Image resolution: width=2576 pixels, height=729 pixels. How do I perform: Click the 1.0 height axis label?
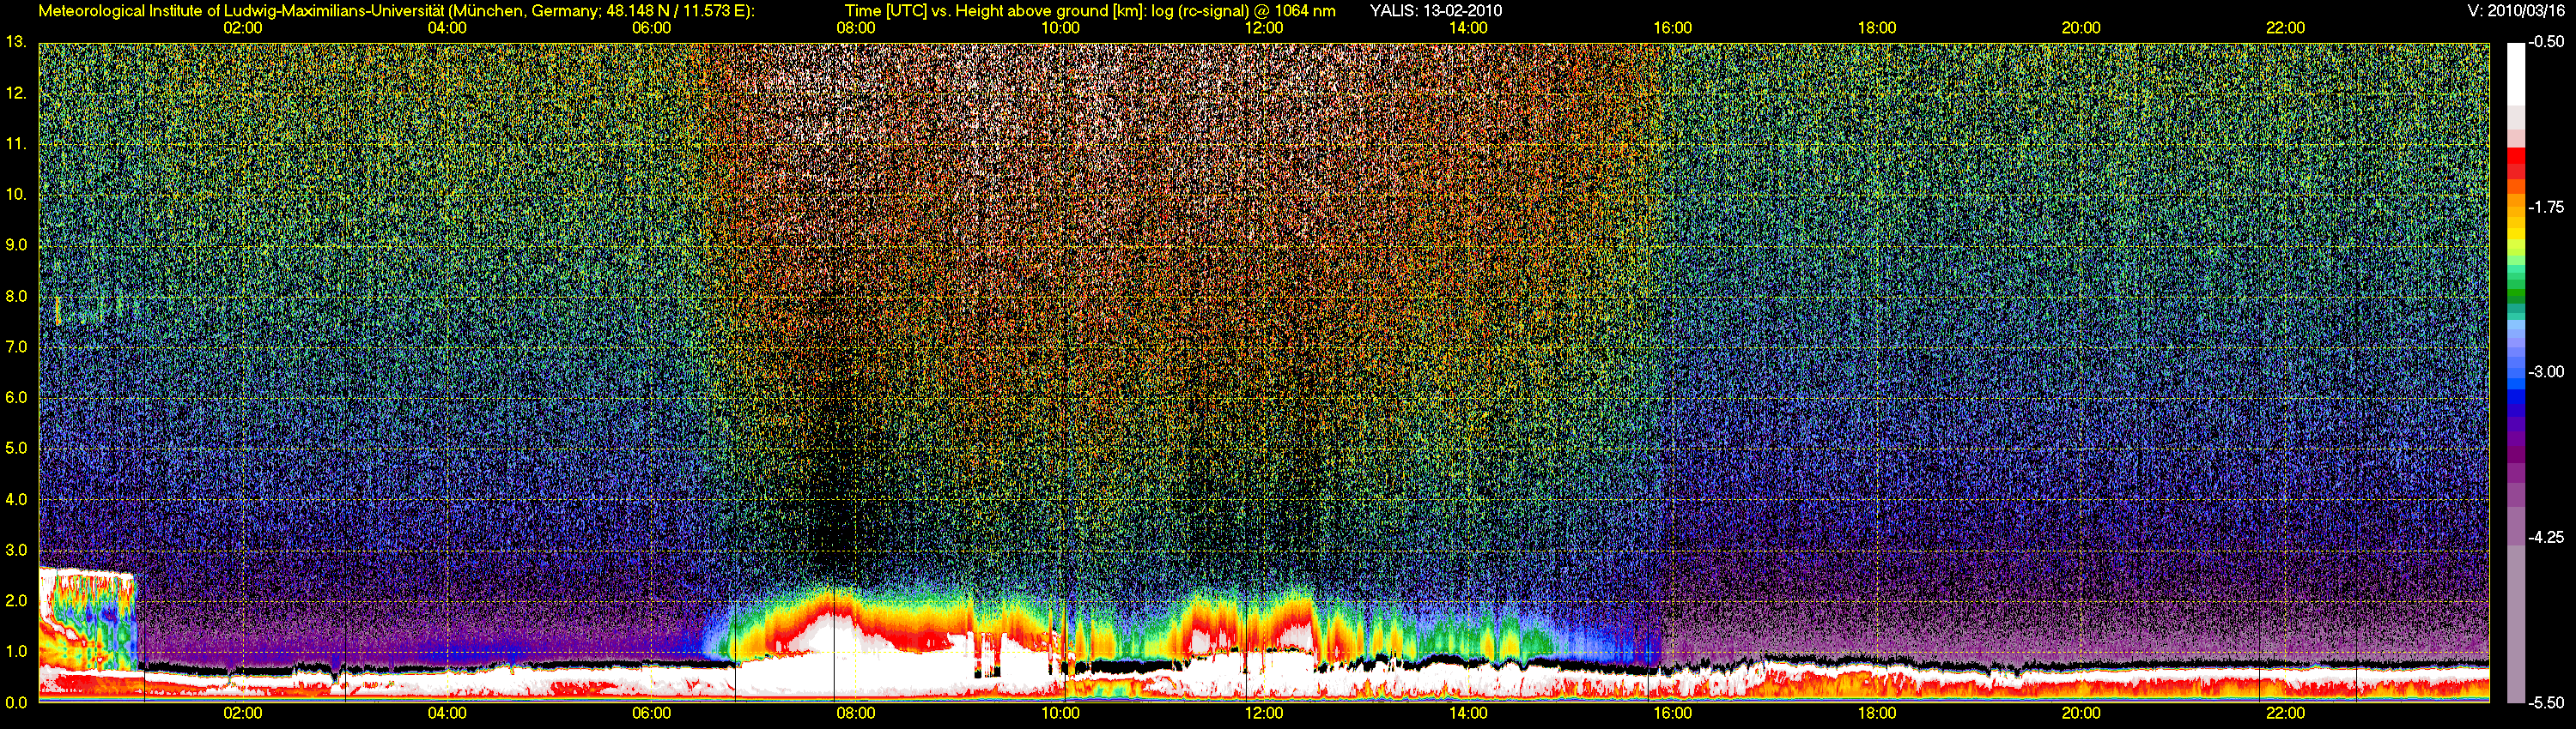tap(16, 651)
